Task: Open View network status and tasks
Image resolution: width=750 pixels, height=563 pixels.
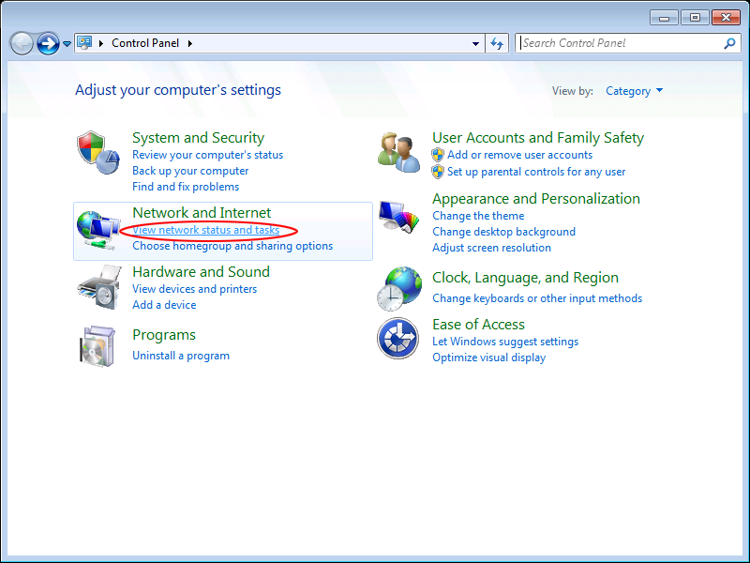Action: coord(205,230)
